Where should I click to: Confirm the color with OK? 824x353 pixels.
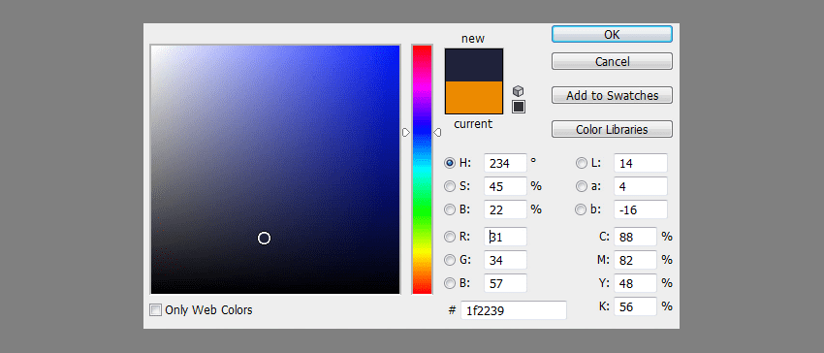click(x=612, y=34)
